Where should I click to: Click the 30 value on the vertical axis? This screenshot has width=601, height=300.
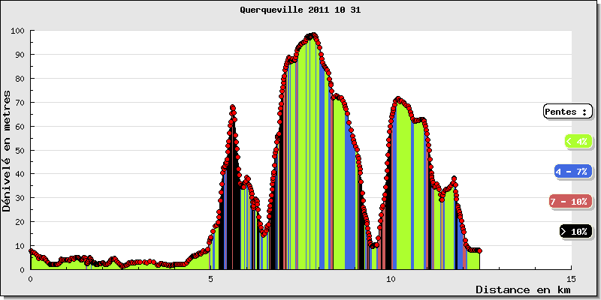tap(20, 198)
